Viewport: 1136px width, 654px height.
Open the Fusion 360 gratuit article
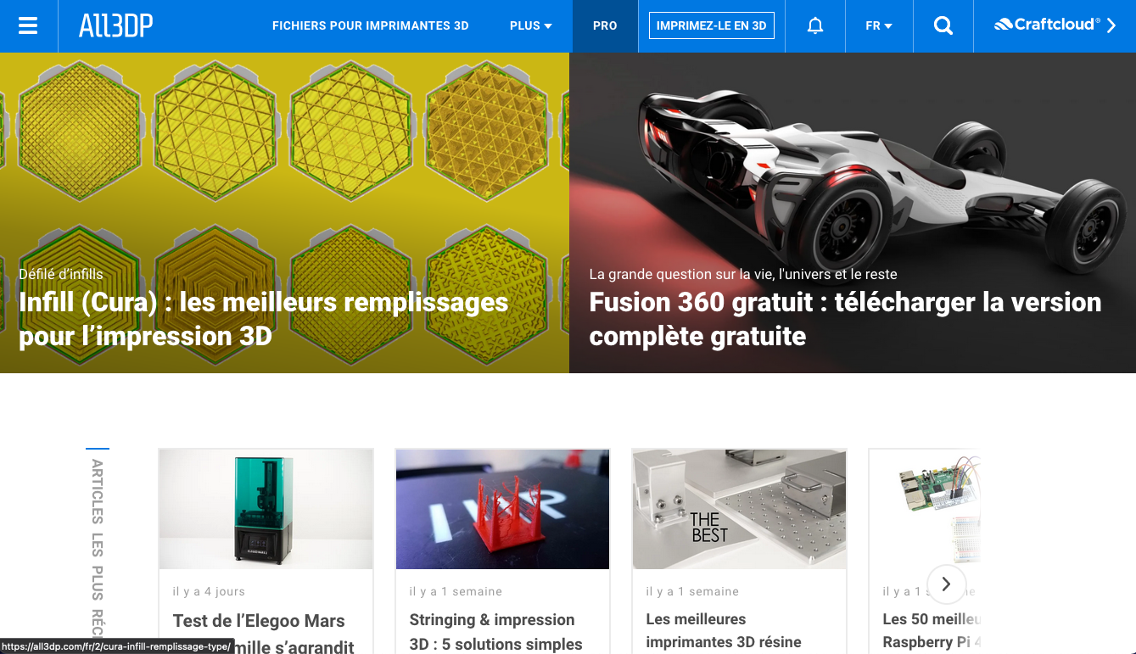(x=845, y=319)
